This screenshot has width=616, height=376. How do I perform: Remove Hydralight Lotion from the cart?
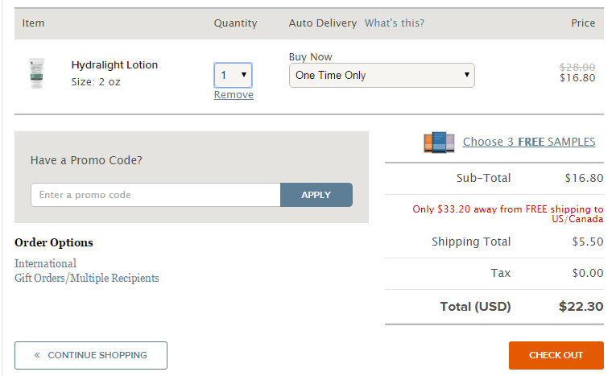tap(234, 95)
